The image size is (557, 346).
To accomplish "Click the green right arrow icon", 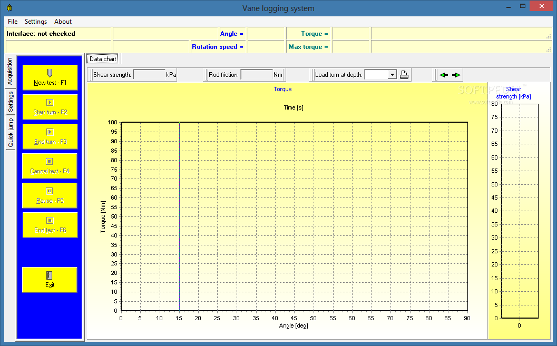I will tap(456, 75).
